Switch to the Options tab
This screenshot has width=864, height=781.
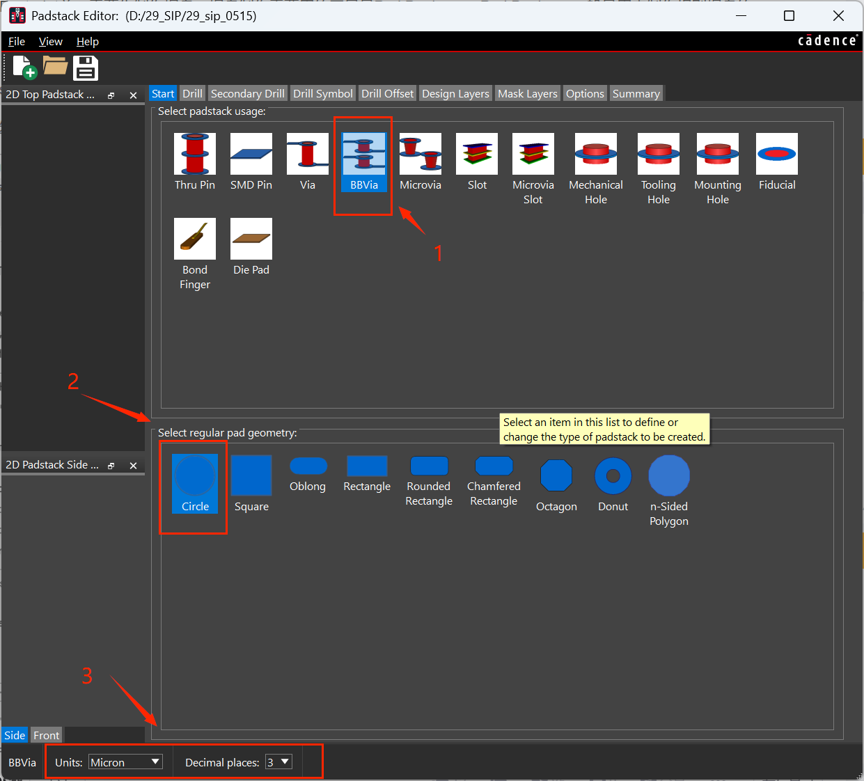tap(585, 93)
